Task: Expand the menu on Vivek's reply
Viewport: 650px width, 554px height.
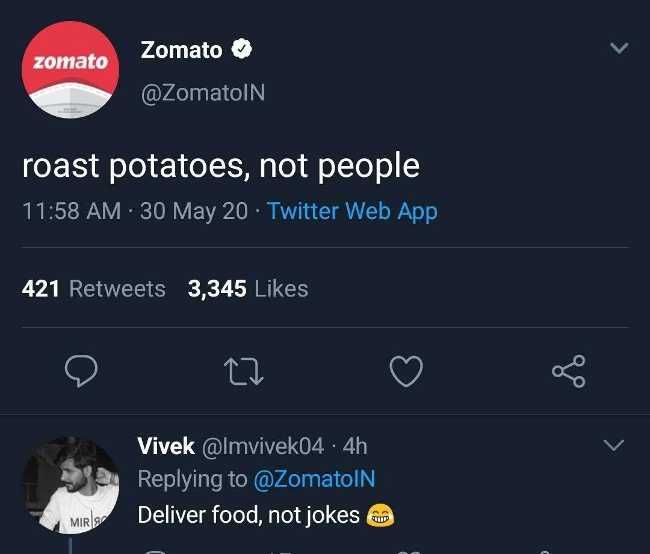Action: (614, 445)
